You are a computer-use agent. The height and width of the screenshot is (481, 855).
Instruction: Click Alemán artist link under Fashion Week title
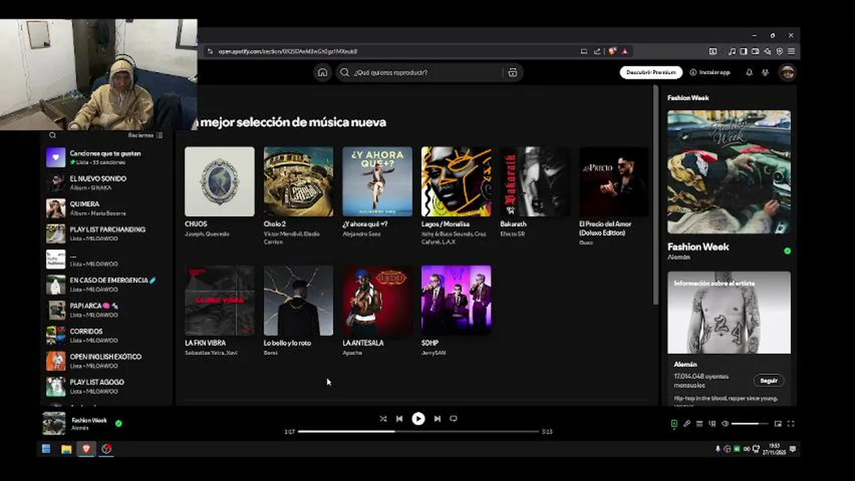click(x=678, y=257)
